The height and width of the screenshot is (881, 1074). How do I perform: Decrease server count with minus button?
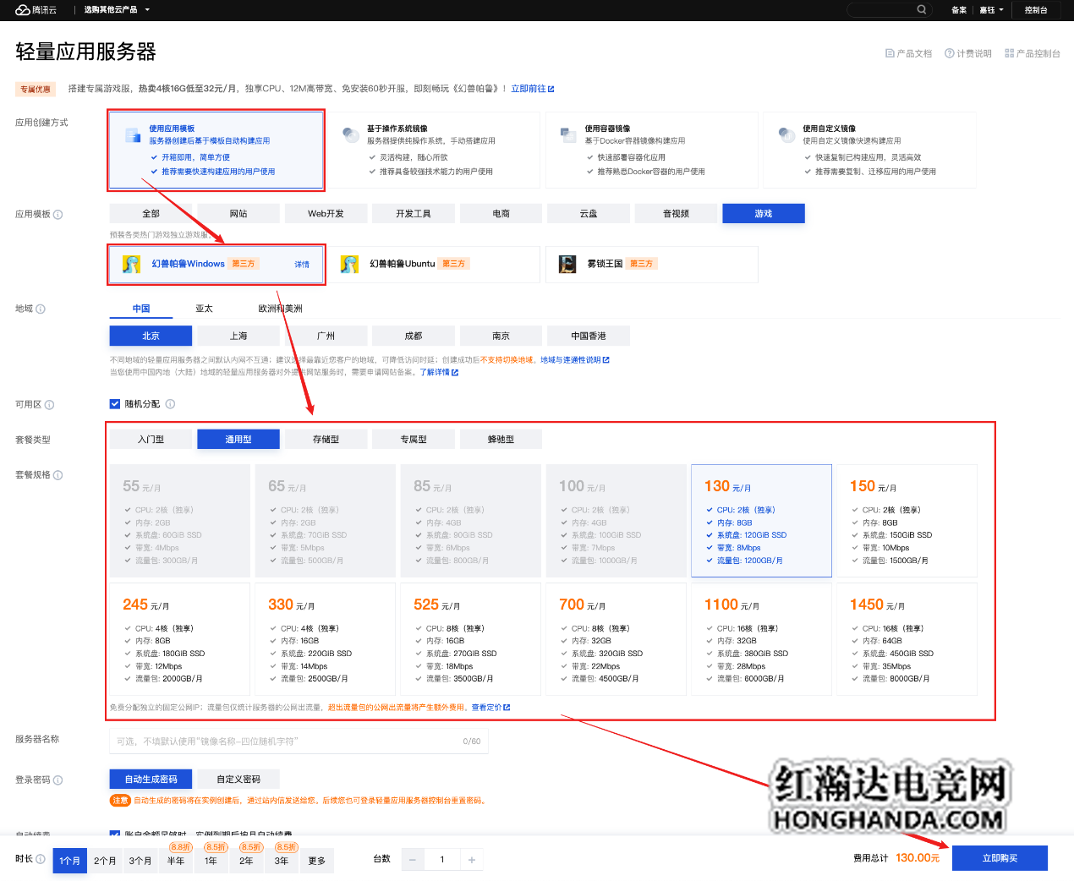coord(413,860)
